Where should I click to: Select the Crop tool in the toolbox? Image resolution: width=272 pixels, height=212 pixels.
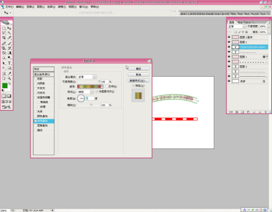point(4,38)
